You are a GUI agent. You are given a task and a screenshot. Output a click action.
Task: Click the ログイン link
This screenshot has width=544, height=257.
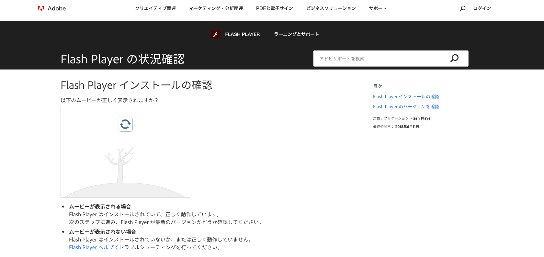tap(482, 8)
